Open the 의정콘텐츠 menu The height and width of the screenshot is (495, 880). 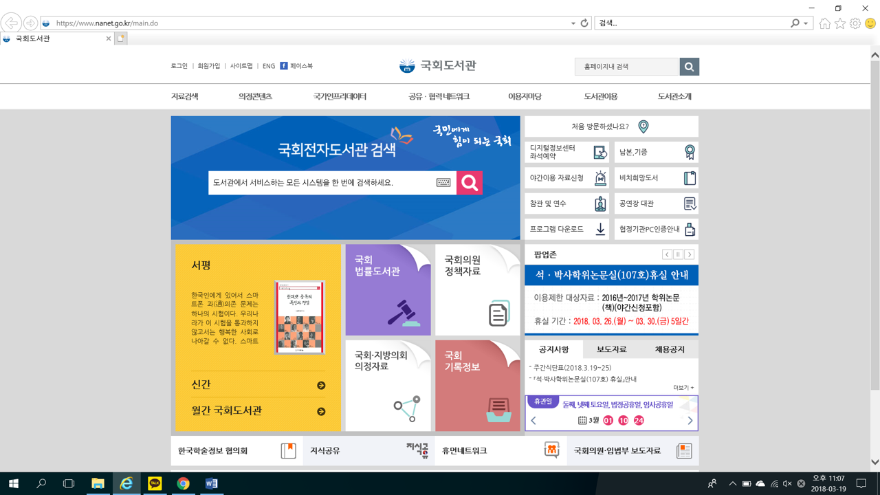[256, 97]
